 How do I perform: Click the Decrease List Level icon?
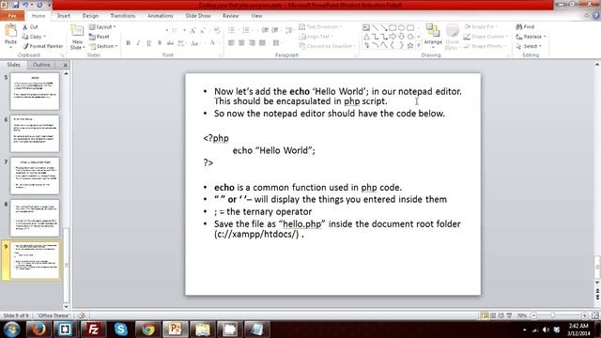coord(265,30)
